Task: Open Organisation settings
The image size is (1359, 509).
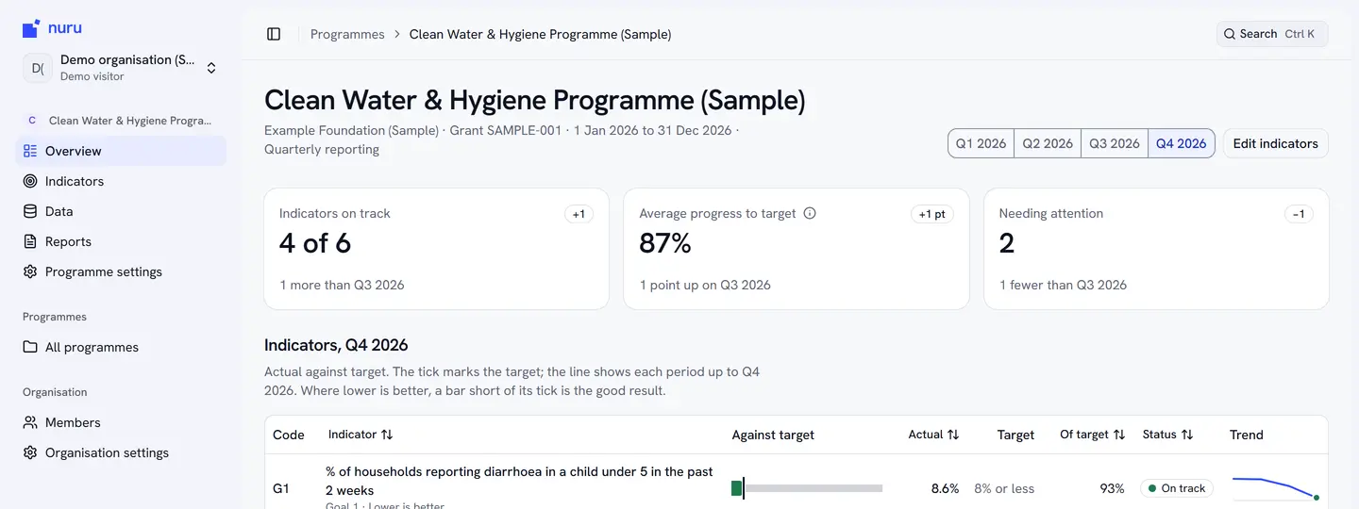Action: [121, 452]
